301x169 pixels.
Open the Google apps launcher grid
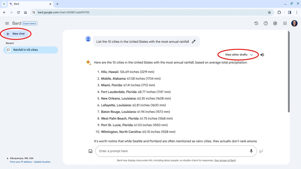(285, 23)
